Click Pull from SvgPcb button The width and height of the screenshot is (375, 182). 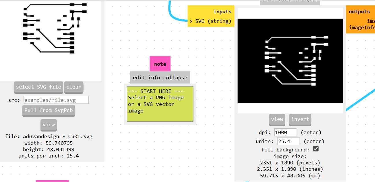pos(49,110)
